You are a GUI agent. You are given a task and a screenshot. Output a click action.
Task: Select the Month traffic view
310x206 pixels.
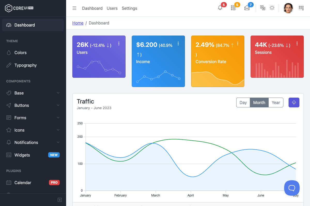[x=259, y=102]
